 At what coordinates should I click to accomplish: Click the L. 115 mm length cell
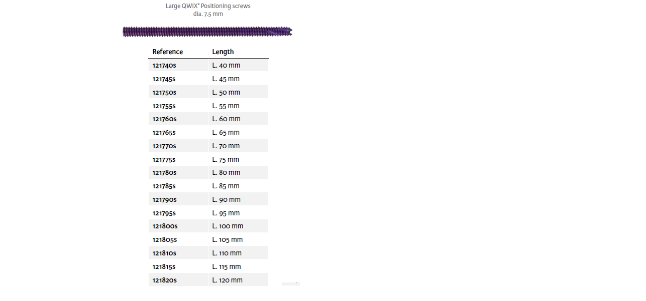coord(227,267)
